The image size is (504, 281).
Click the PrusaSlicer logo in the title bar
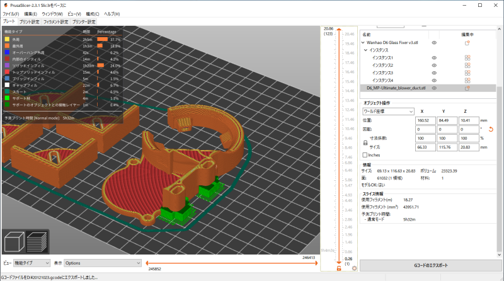coord(6,5)
